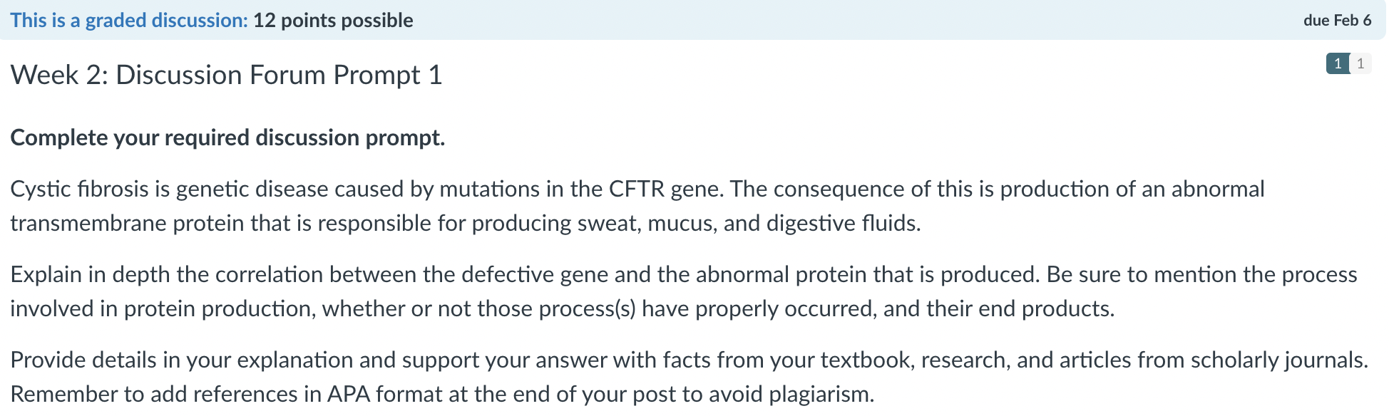This screenshot has height=416, width=1389.
Task: Click the bold 'Complete your required discussion prompt.' heading
Action: pyautogui.click(x=227, y=137)
